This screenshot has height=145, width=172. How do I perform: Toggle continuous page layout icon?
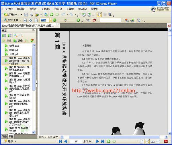point(147,142)
